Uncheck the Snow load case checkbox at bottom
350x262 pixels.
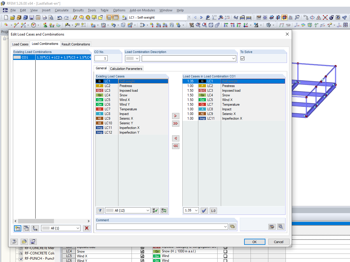click(142, 251)
